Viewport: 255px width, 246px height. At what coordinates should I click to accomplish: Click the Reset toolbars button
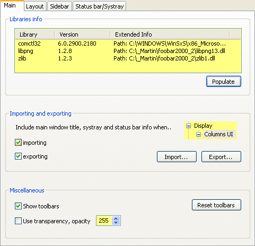coord(216,205)
